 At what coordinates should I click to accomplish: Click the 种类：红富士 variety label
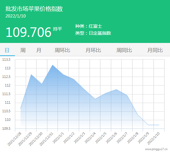[89, 26]
